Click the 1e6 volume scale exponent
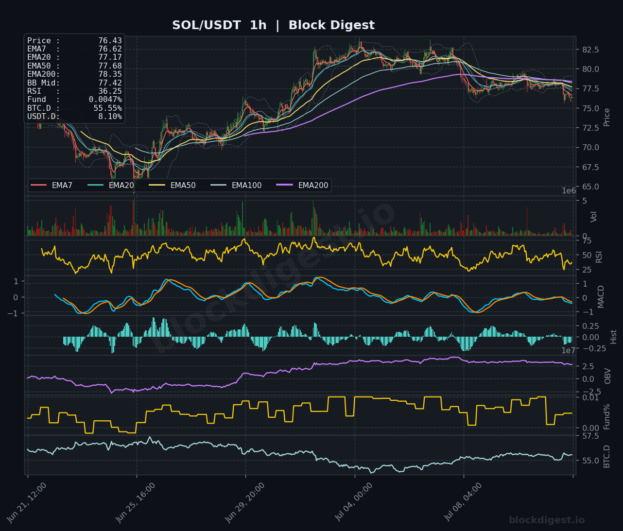 (x=569, y=190)
